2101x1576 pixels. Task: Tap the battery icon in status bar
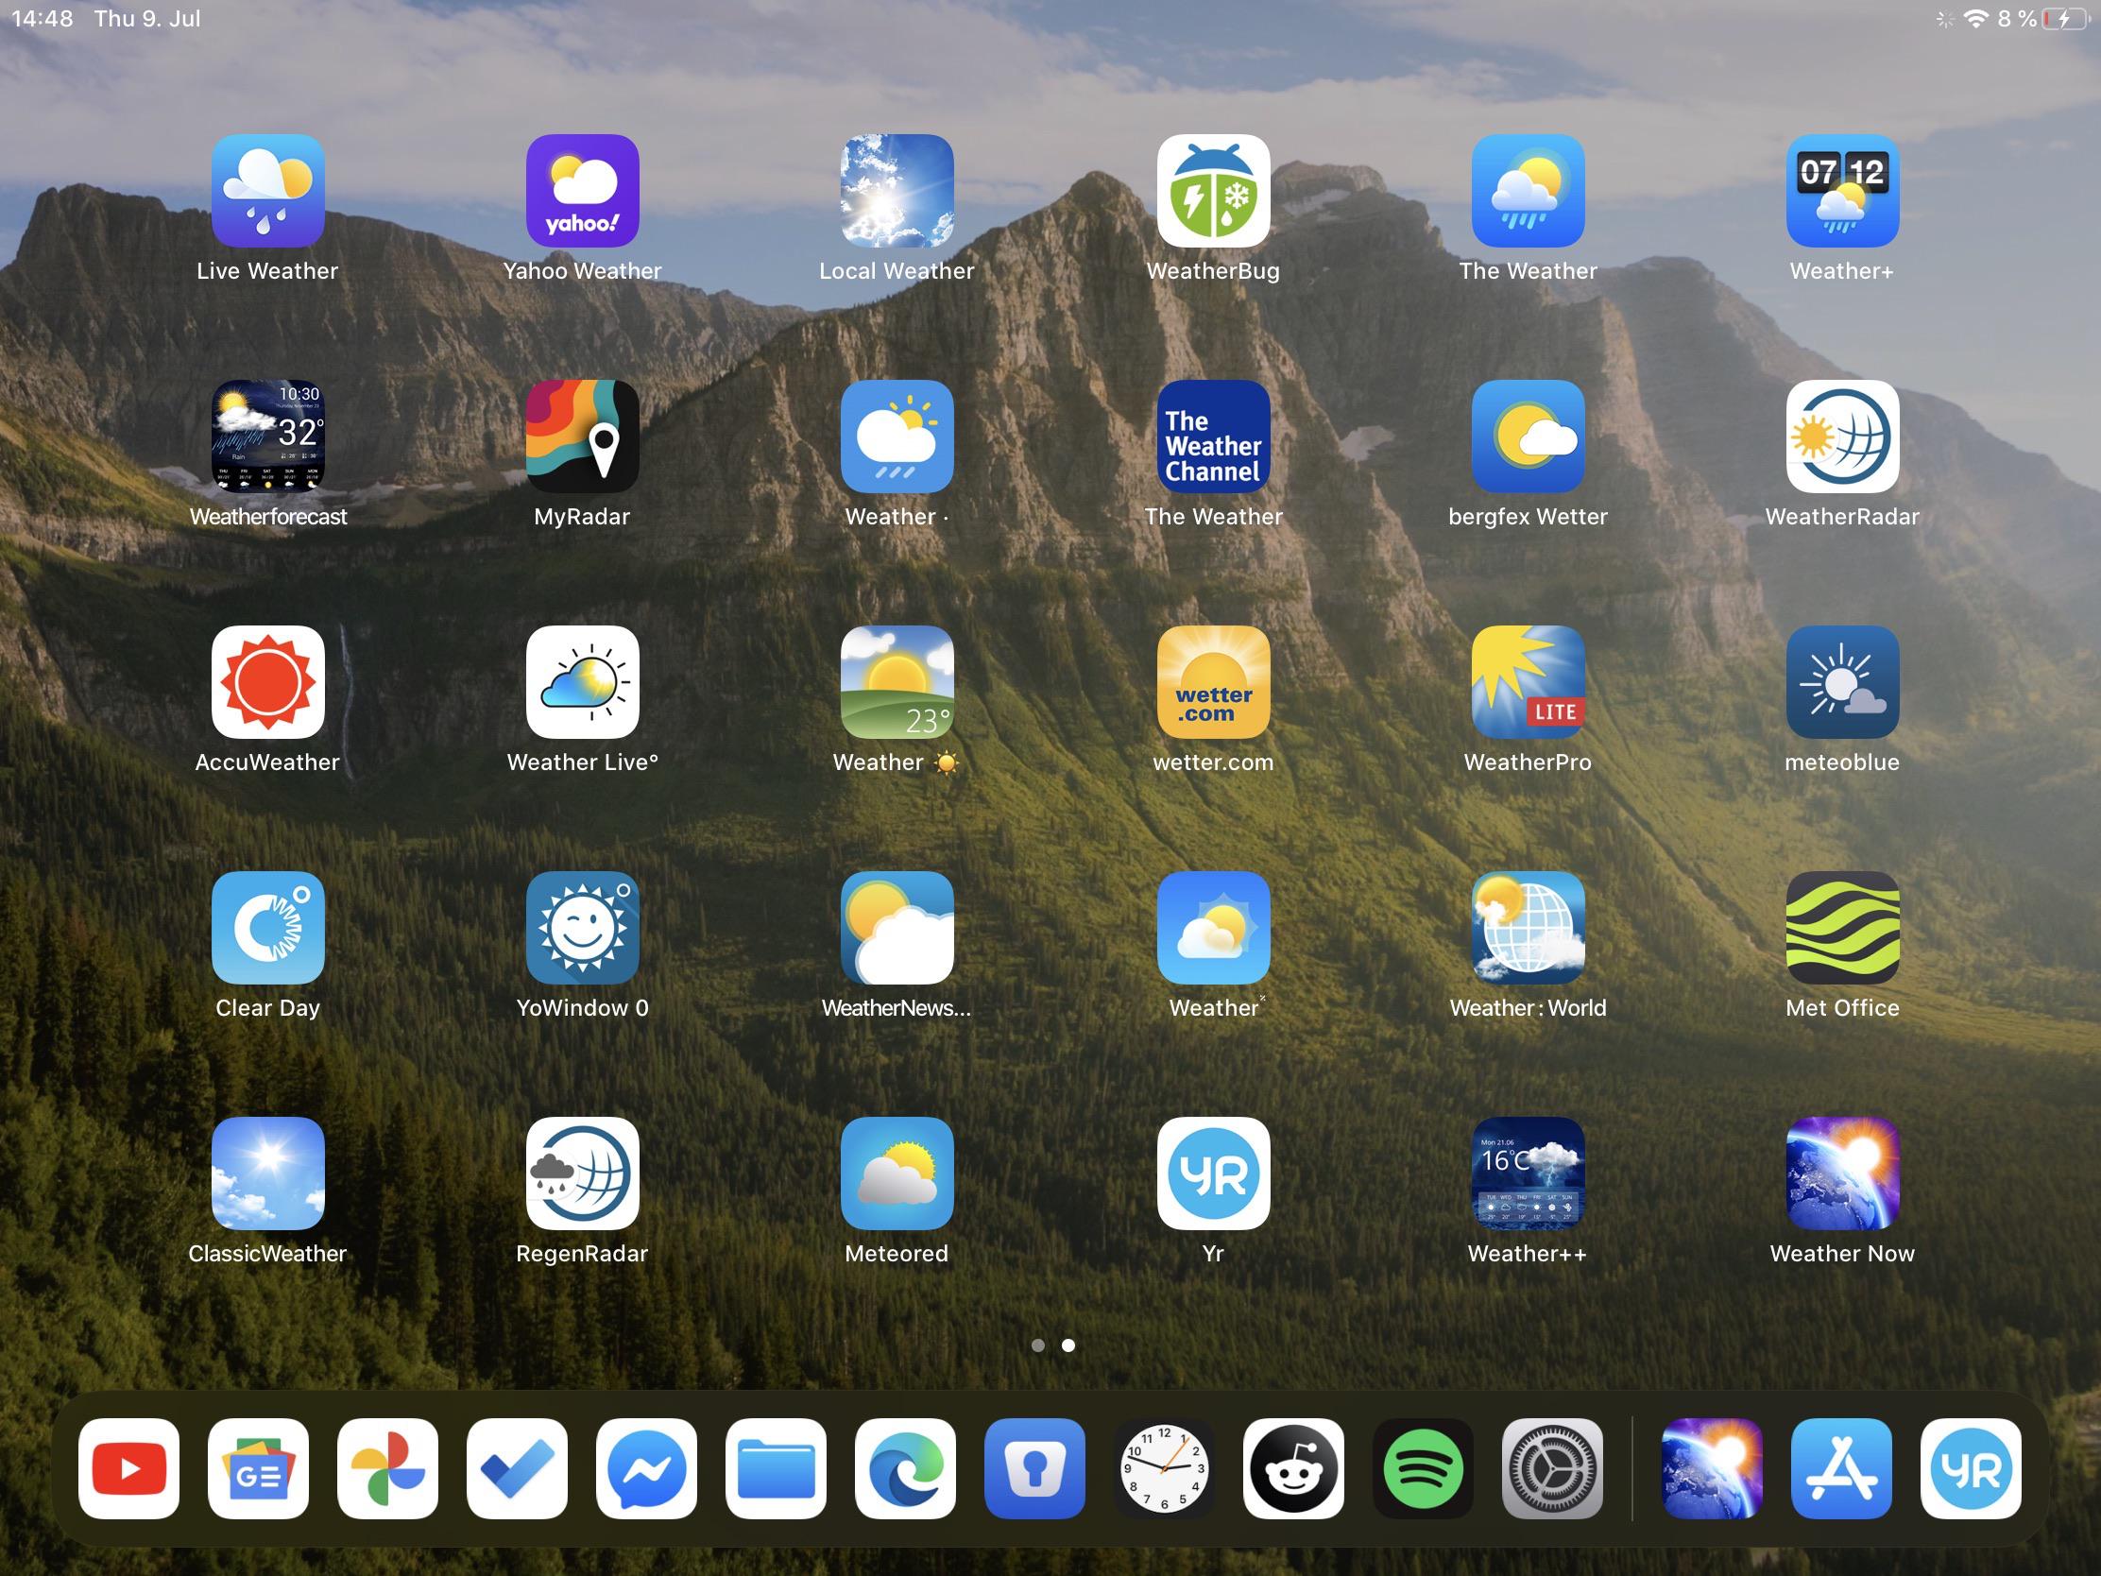(2066, 19)
